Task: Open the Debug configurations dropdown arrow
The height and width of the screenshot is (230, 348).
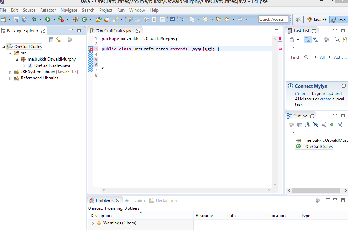Action: 41,19
